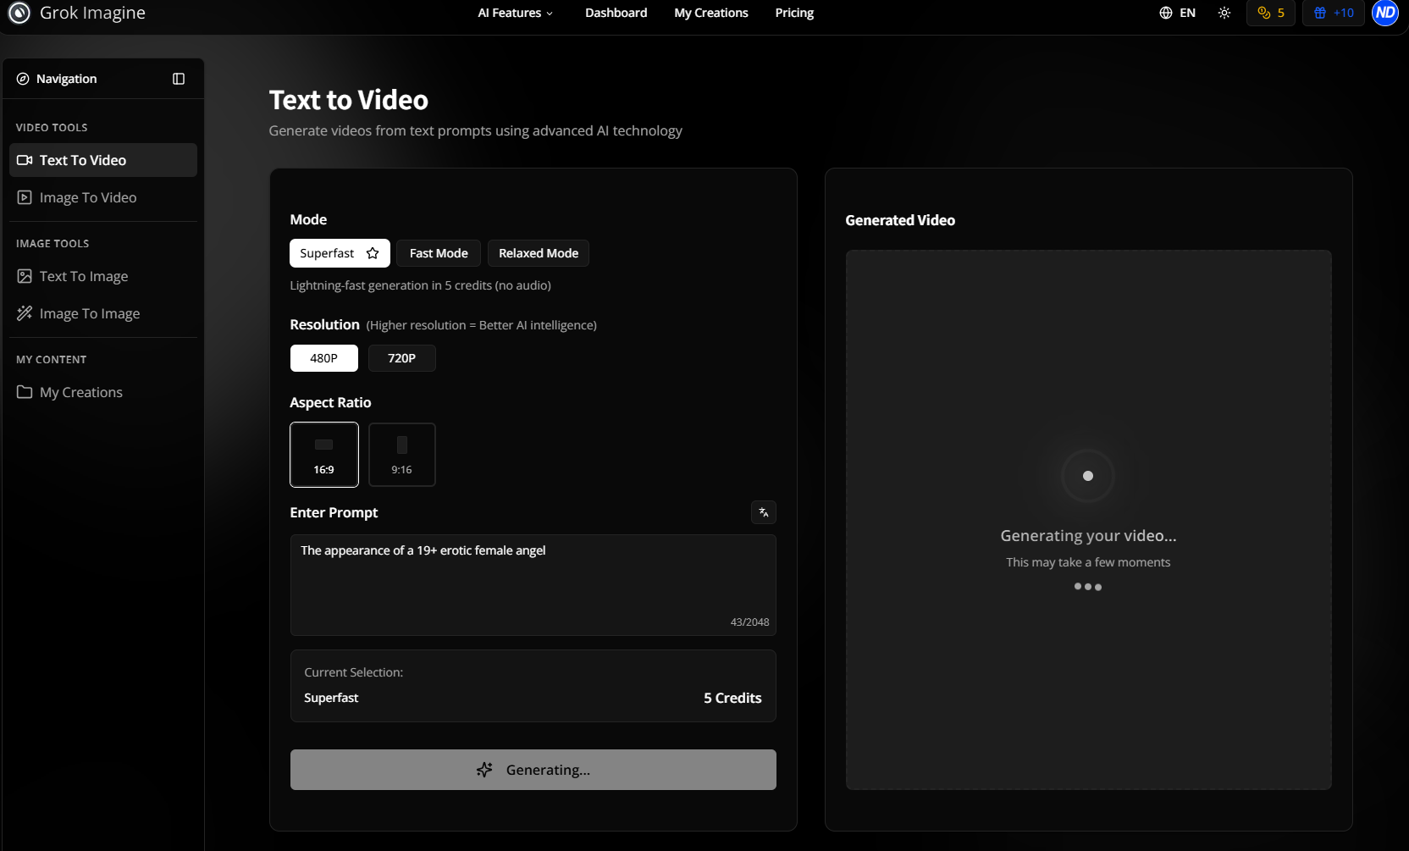This screenshot has height=851, width=1409.
Task: Switch to Relaxed Mode
Action: coord(539,253)
